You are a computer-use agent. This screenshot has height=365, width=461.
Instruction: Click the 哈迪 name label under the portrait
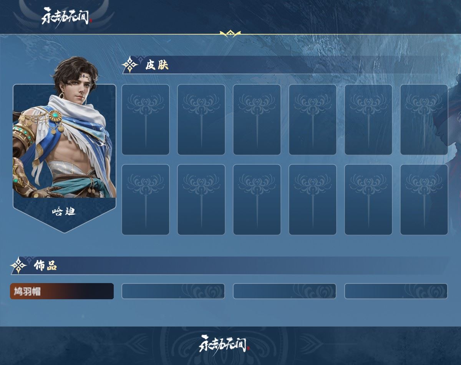pos(64,211)
